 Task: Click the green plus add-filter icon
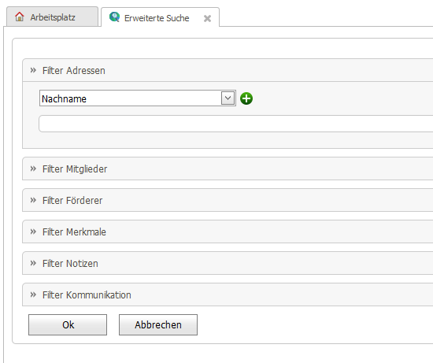coord(246,98)
